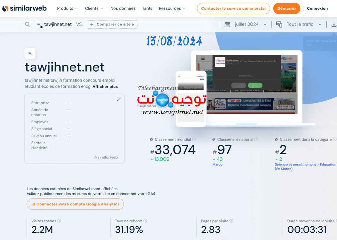The image size is (337, 240).
Task: Expand the Produits menu
Action: coord(67,8)
